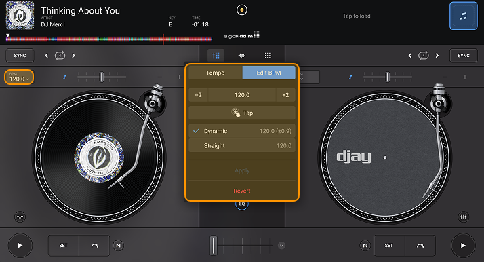Screen dimensions: 484x262
Task: Open left deck mixer sliders icon
Action: click(20, 217)
